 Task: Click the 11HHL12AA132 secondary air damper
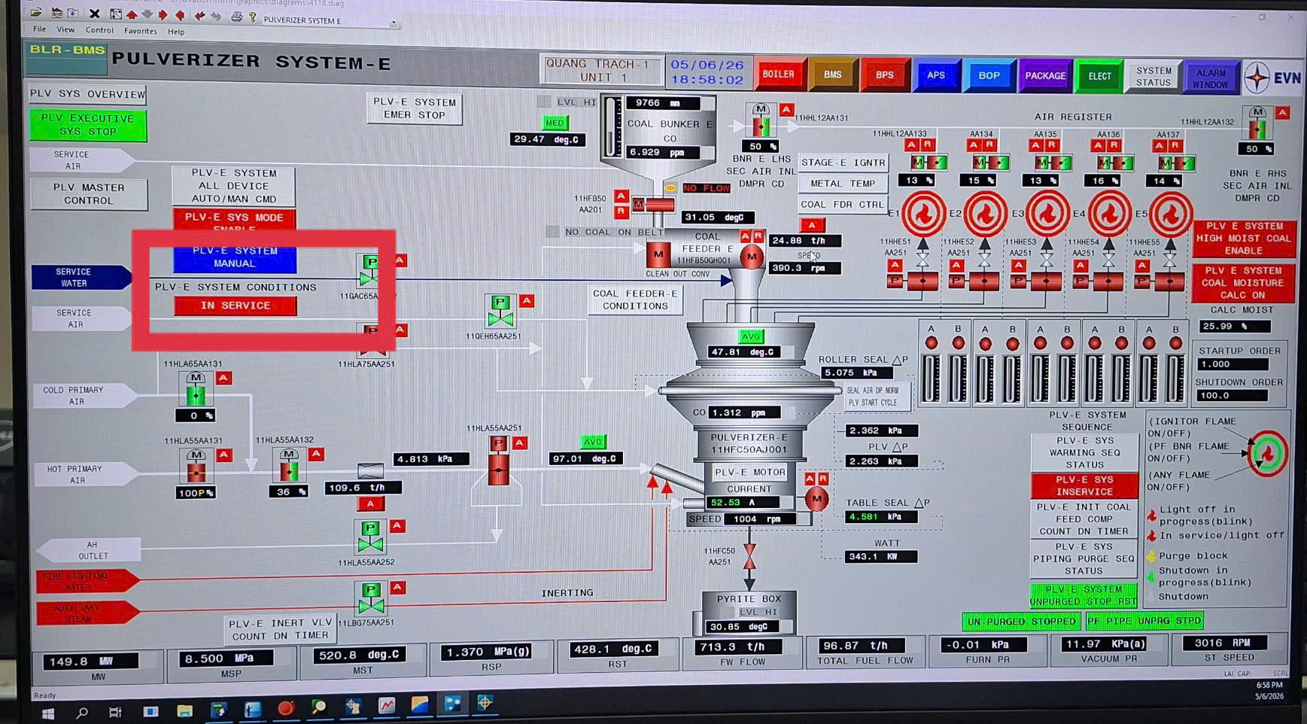pos(1257,123)
